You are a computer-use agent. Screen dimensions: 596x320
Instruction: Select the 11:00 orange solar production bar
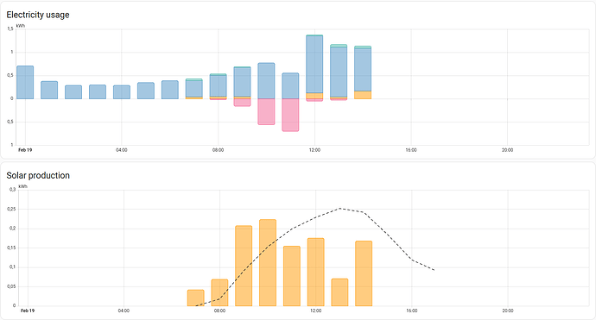(292, 276)
